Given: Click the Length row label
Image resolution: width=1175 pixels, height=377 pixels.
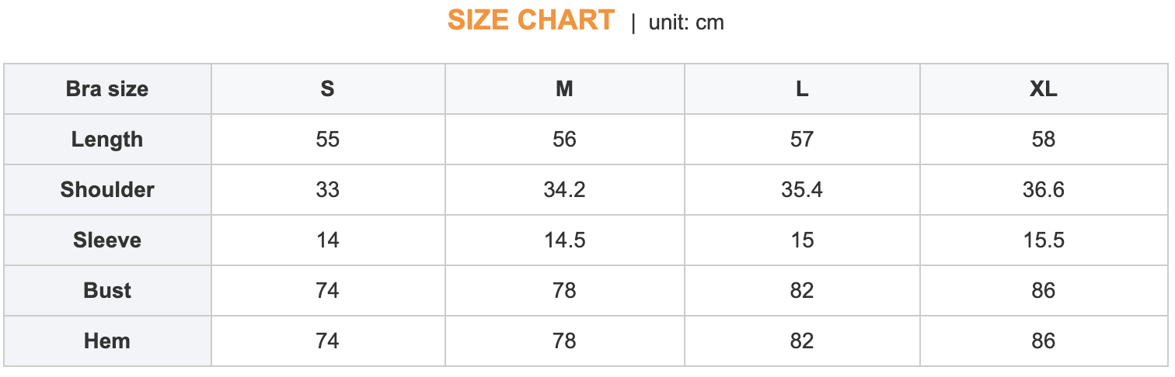Looking at the screenshot, I should [107, 140].
